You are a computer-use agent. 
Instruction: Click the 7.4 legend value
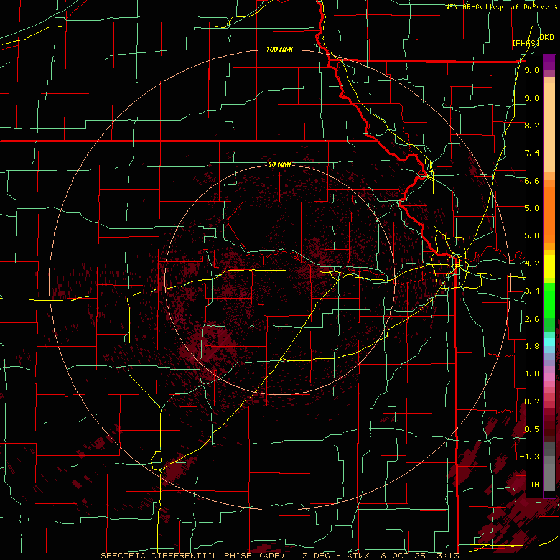[532, 153]
